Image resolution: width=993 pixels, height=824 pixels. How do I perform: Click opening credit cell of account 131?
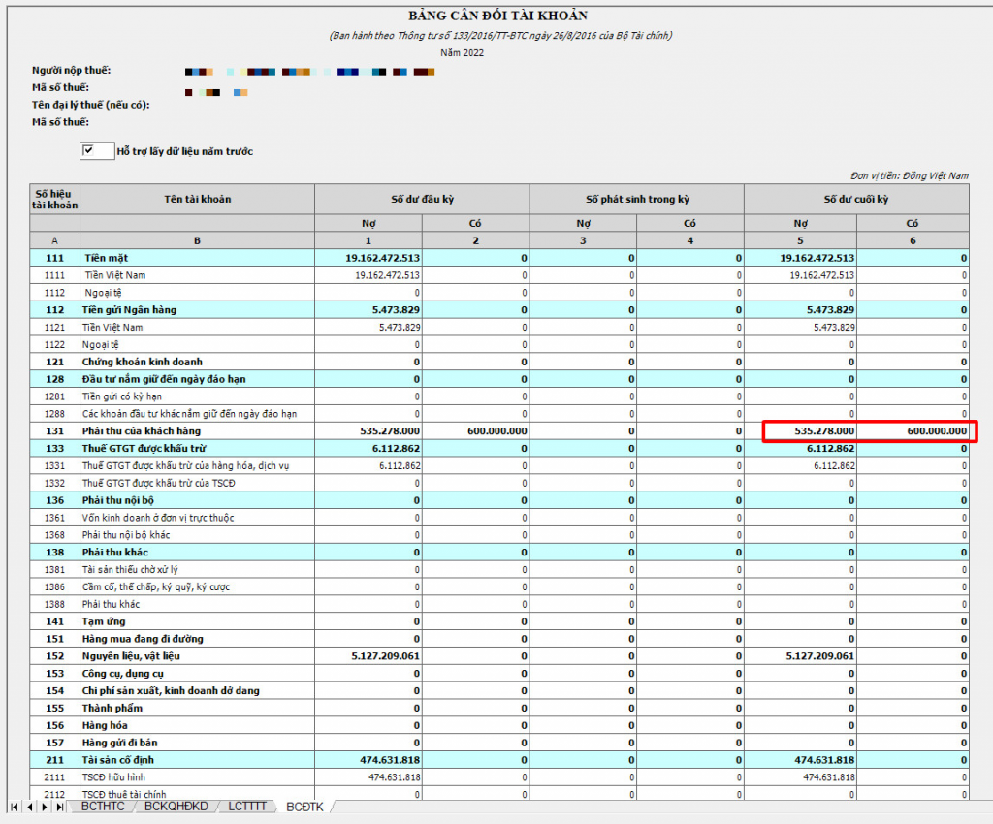[475, 430]
